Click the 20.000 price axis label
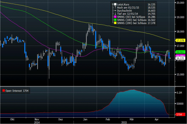 point(180,3)
